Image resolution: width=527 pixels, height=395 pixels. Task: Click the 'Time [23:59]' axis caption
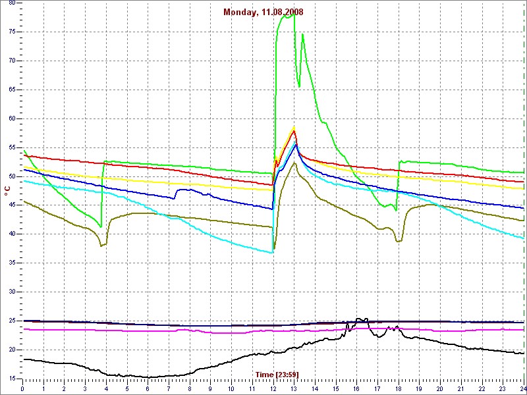277,375
